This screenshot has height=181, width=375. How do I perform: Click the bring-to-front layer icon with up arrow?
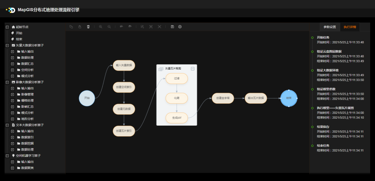(130, 27)
